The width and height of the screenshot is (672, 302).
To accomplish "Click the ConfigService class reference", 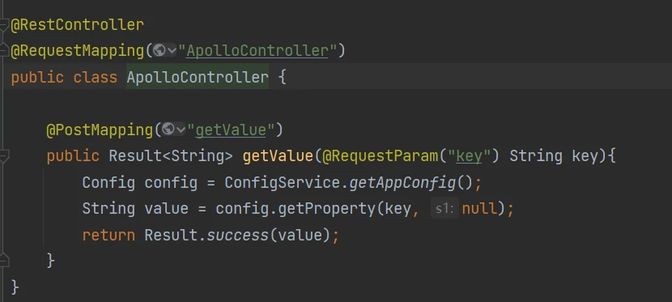I will pos(283,182).
